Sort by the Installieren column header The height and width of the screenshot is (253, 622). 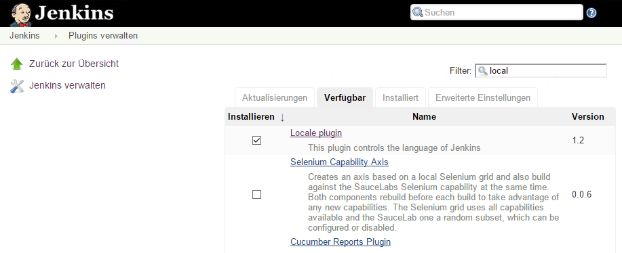251,116
